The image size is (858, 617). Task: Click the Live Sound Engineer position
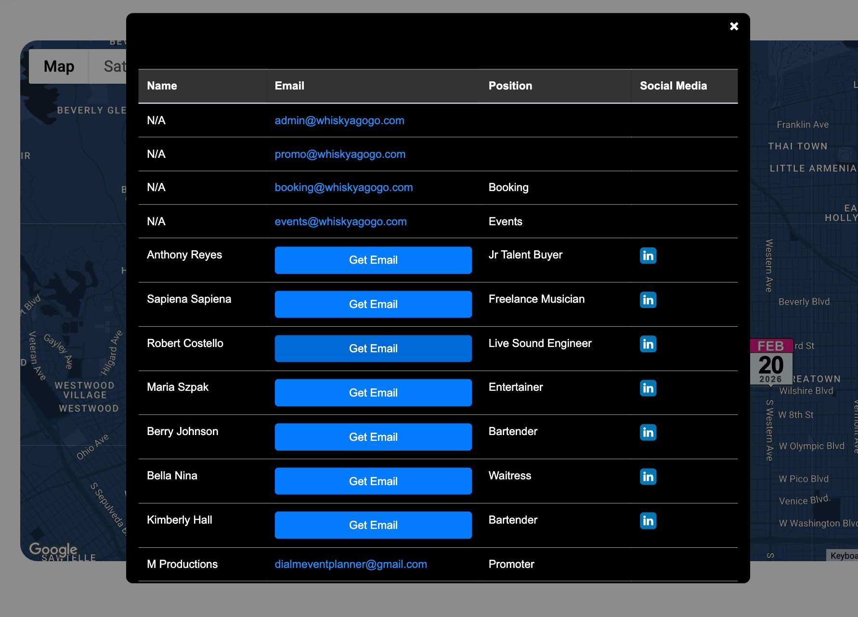[x=540, y=343]
